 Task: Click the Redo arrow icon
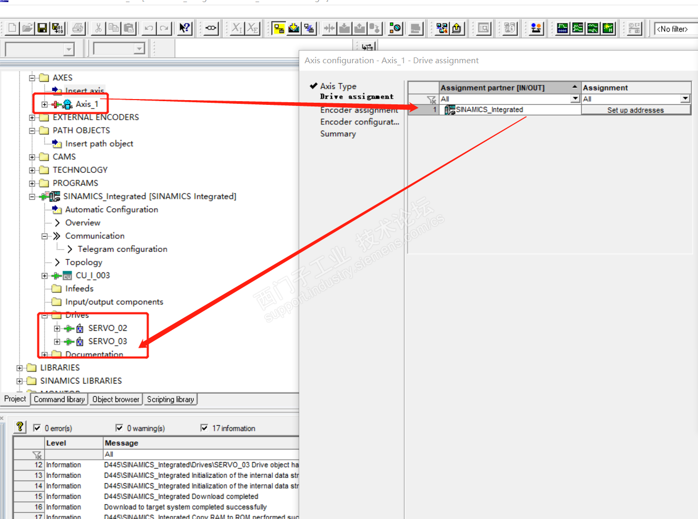coord(164,28)
